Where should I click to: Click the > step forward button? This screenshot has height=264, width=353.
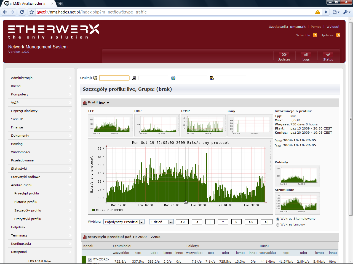click(x=236, y=222)
